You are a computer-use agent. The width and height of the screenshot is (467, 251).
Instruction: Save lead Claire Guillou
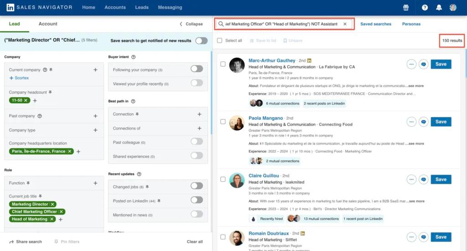tap(441, 179)
